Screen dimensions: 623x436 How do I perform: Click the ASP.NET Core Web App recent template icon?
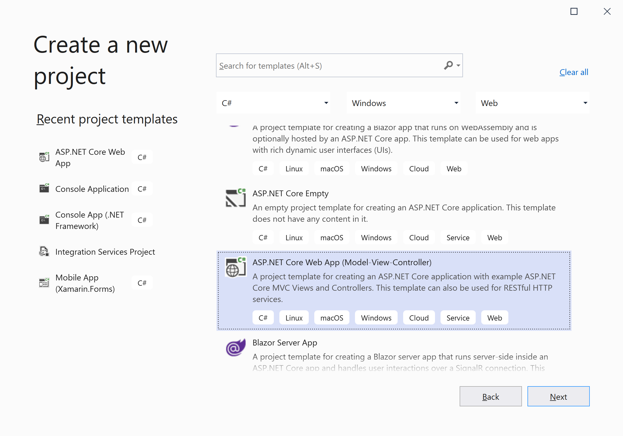(44, 157)
